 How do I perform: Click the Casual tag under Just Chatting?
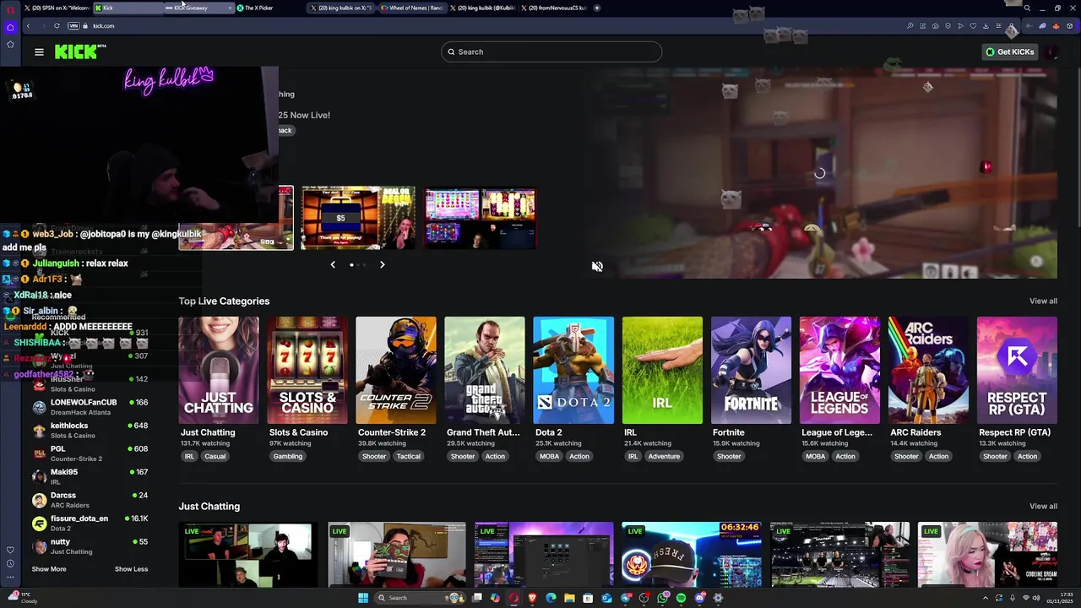coord(215,456)
